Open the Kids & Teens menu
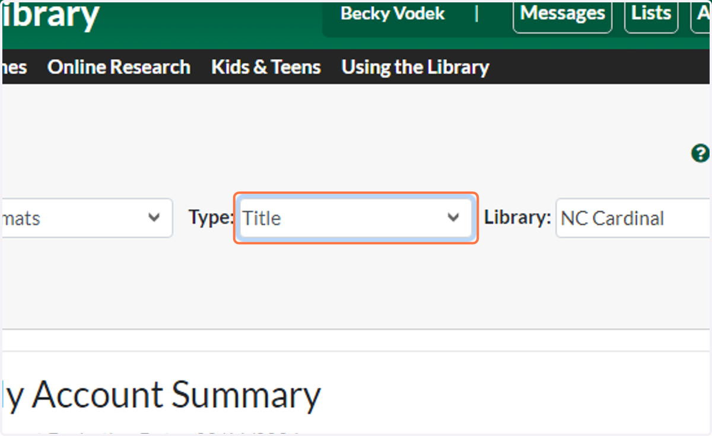This screenshot has width=712, height=436. click(266, 67)
